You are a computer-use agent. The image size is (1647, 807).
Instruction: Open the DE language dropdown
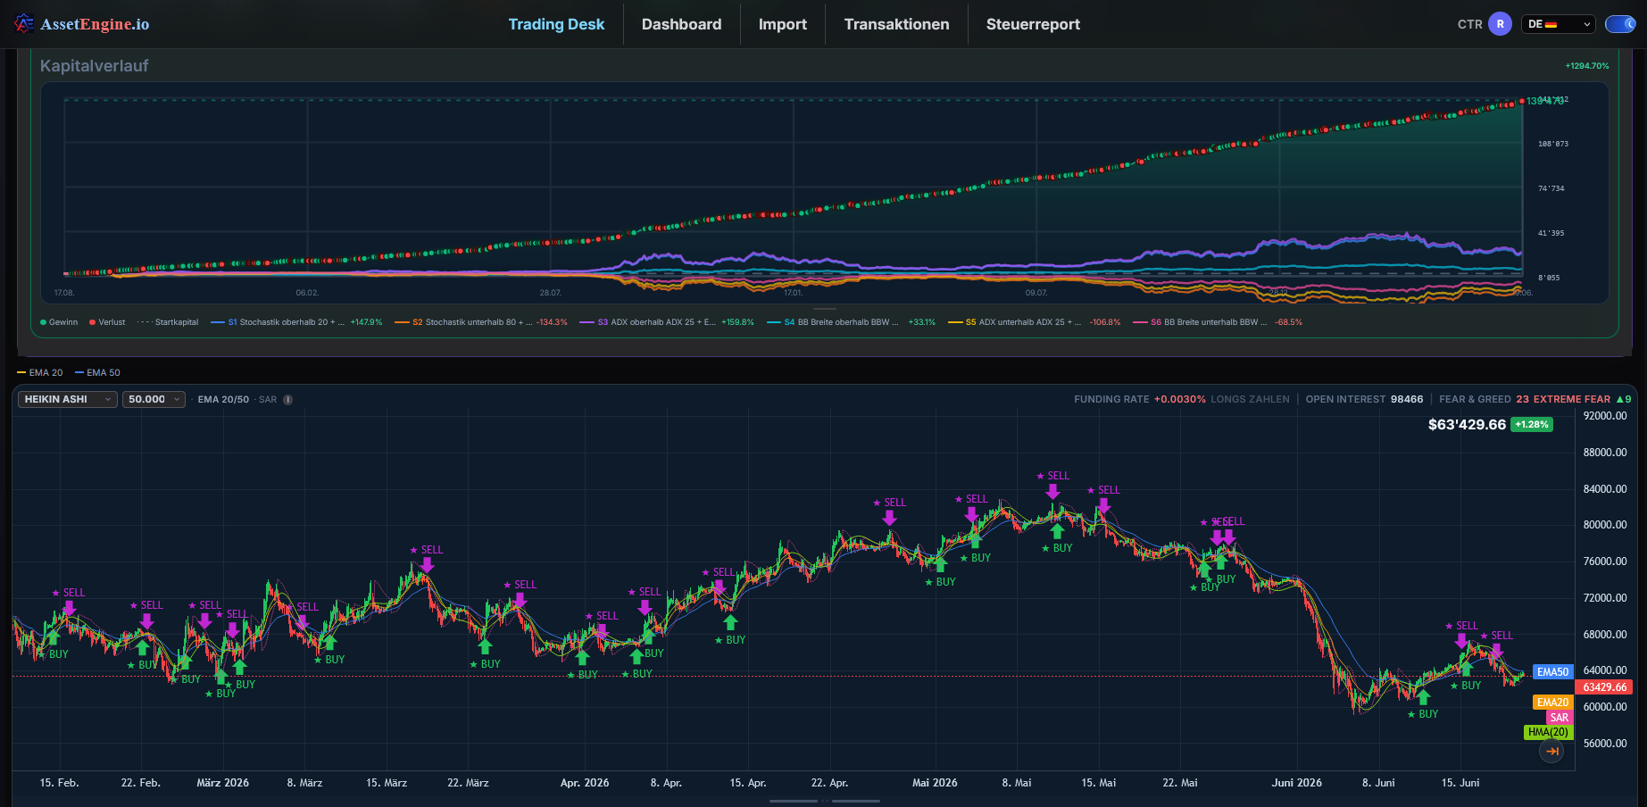pyautogui.click(x=1559, y=24)
